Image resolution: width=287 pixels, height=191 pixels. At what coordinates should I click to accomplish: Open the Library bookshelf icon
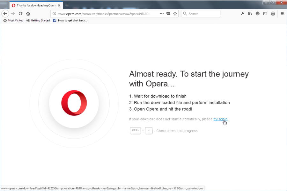[250, 13]
